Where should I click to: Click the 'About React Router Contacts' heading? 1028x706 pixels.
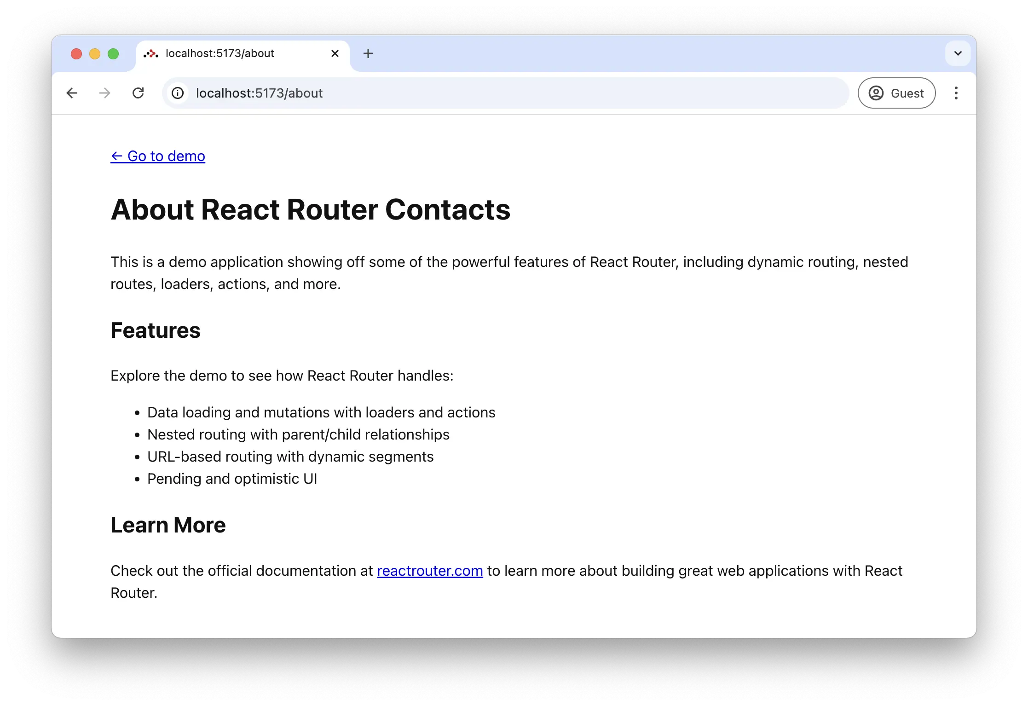click(311, 209)
